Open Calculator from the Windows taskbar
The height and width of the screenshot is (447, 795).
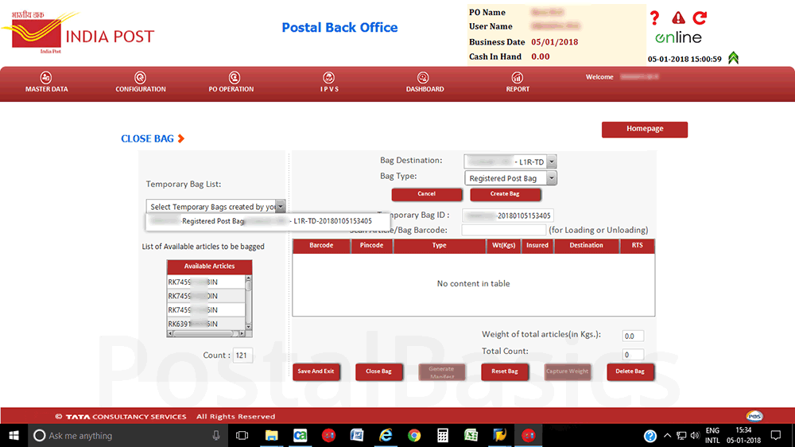click(x=443, y=435)
